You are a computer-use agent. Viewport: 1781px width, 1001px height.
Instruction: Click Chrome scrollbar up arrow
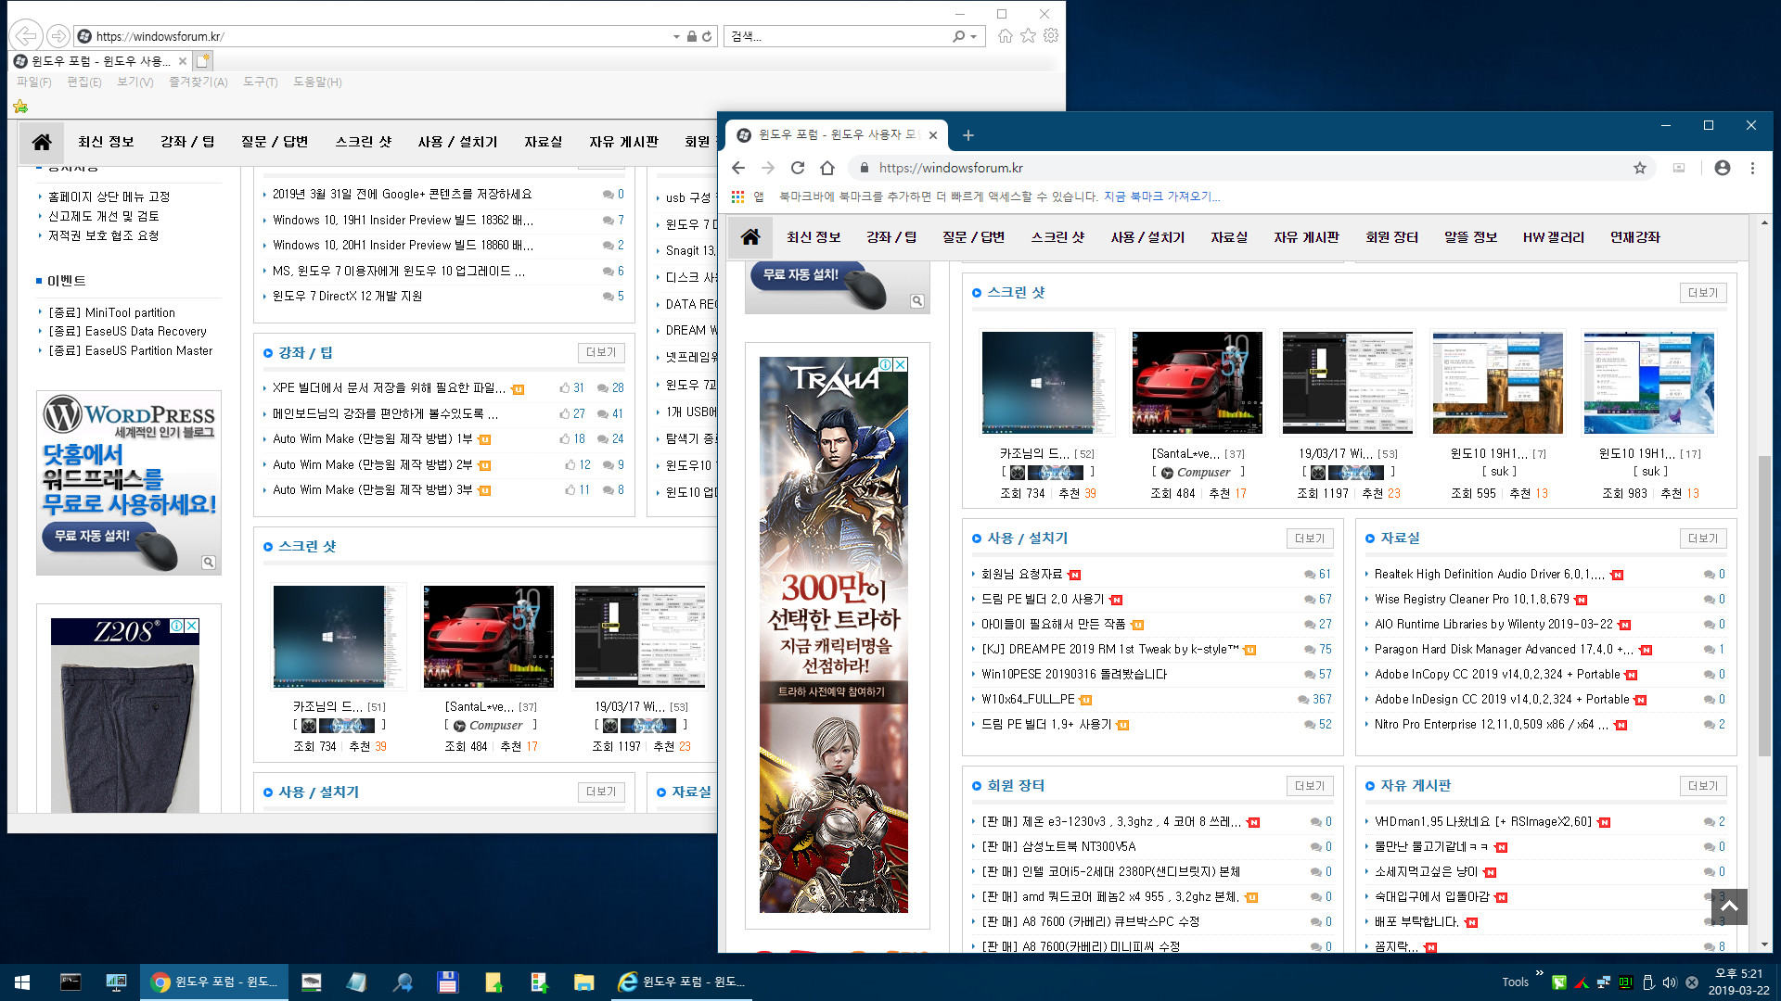click(1764, 222)
